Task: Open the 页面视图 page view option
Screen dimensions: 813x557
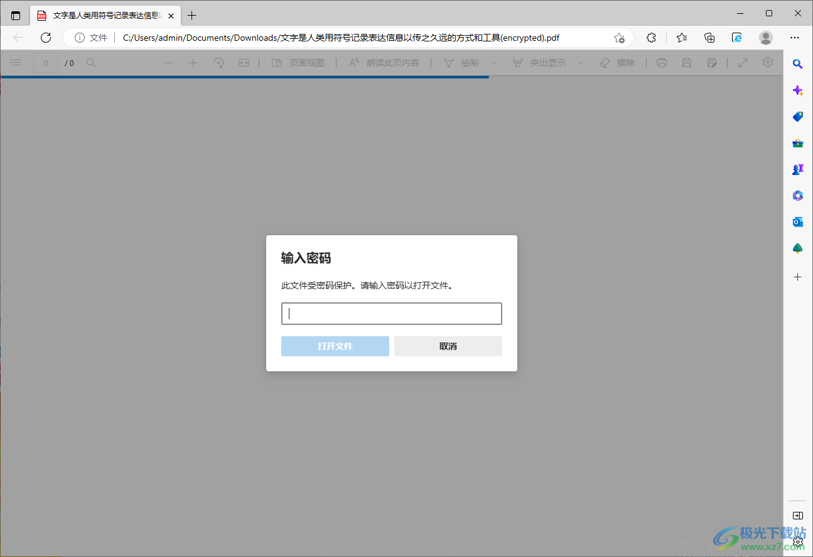Action: [x=298, y=63]
